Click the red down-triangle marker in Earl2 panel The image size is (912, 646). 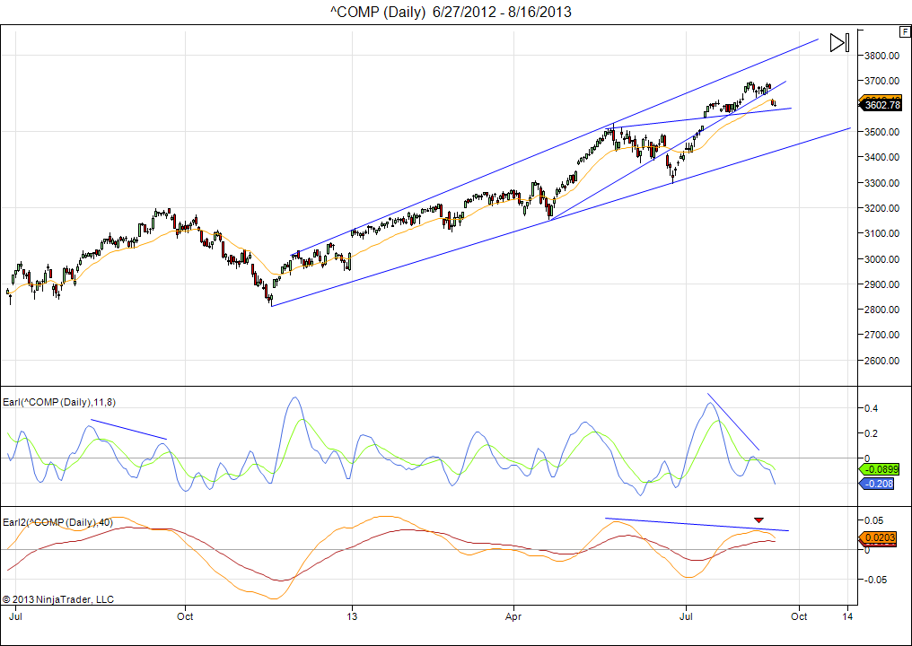[759, 519]
